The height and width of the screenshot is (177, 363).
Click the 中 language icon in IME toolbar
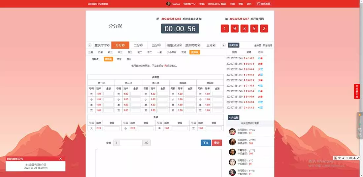coord(339,158)
